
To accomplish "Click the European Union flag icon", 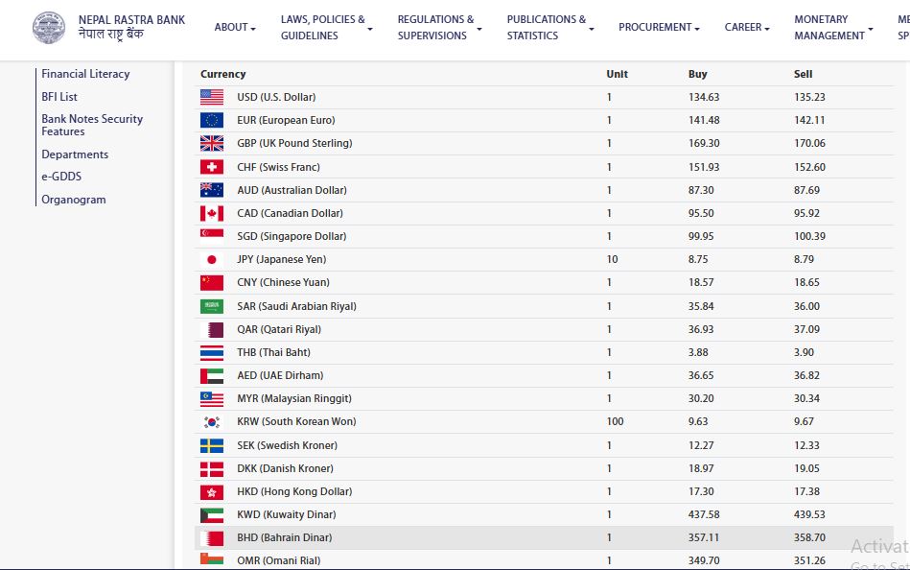I will pos(212,120).
